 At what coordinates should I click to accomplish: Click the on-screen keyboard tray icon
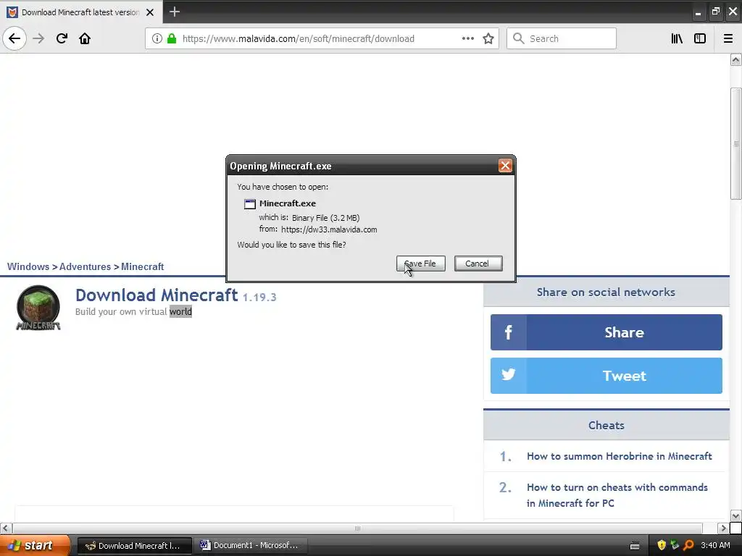(635, 546)
